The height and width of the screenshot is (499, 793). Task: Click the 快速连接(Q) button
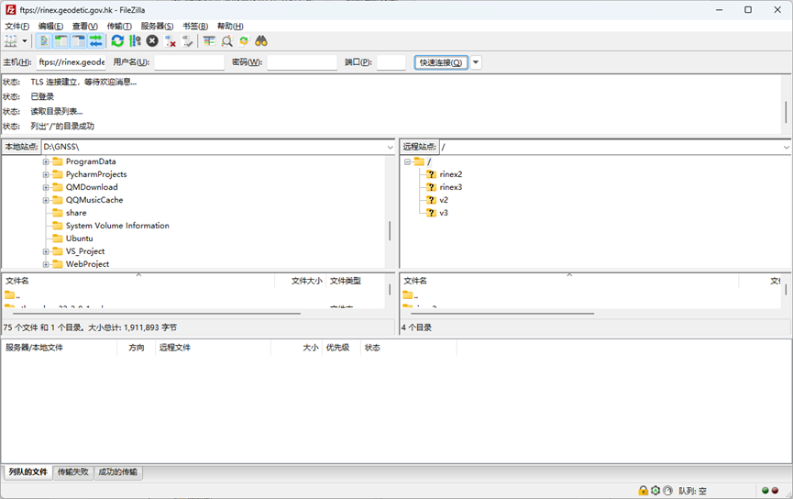click(x=441, y=62)
